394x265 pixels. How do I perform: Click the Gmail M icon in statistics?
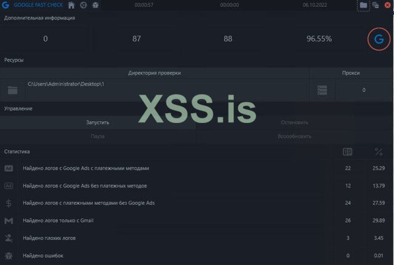9,221
